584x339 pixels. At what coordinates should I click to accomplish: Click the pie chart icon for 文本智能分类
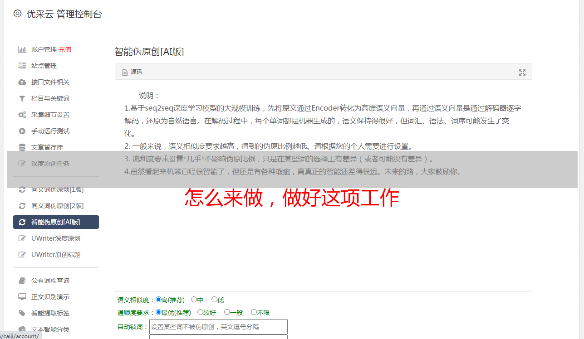pos(22,329)
